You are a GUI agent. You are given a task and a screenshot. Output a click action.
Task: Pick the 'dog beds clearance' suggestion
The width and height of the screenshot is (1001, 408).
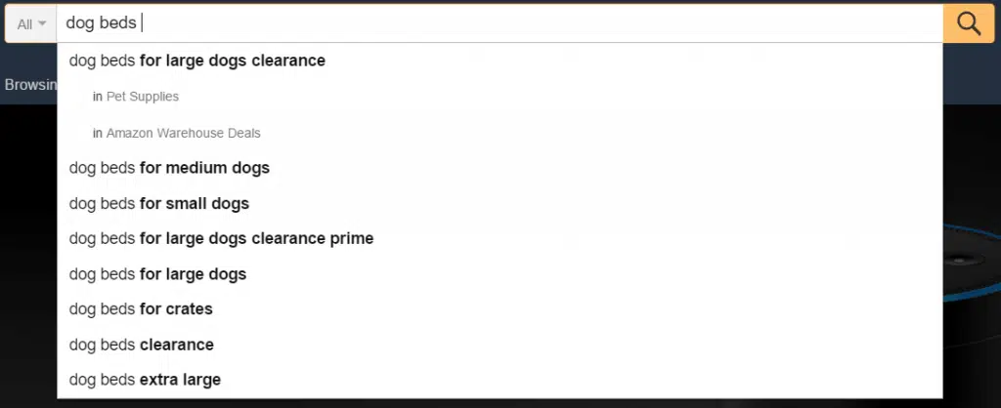(x=141, y=345)
